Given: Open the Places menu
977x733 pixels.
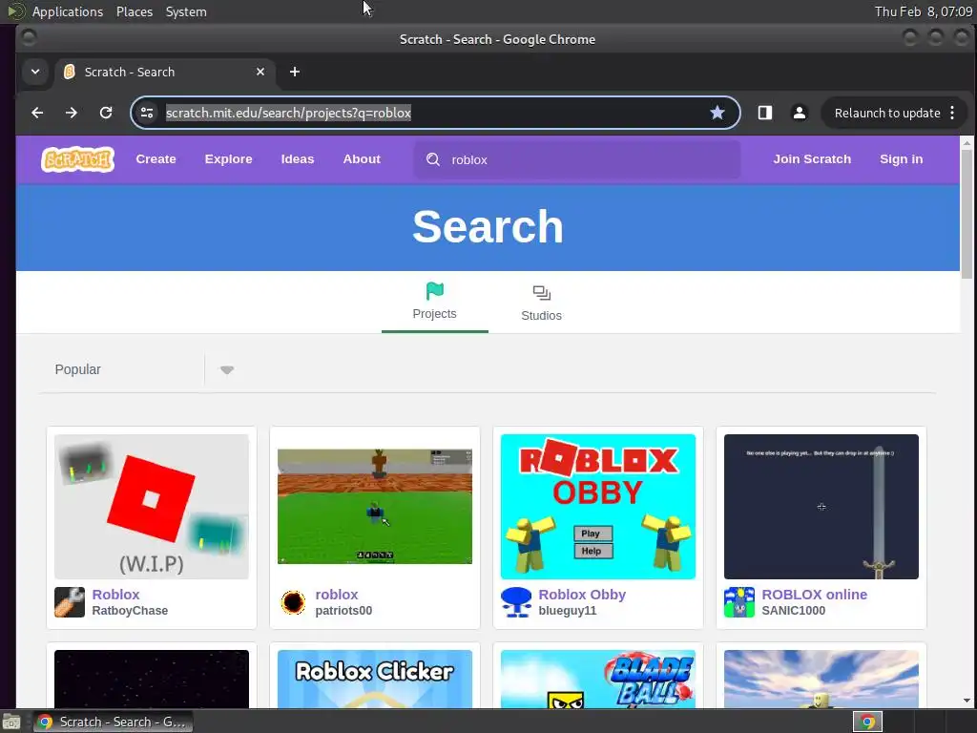Looking at the screenshot, I should click(134, 11).
